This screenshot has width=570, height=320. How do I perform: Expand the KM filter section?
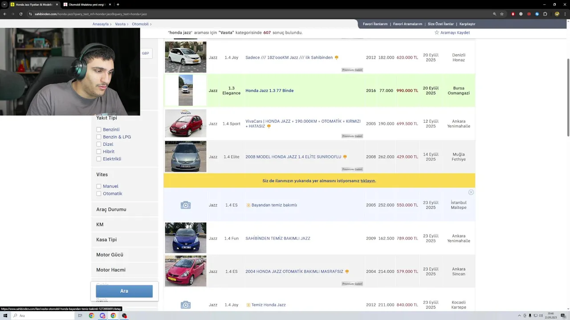coord(125,224)
